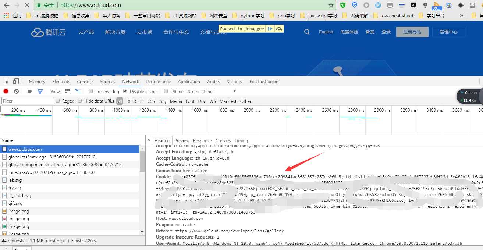Resume script execution in the debugger overlay
Image resolution: width=483 pixels, height=250 pixels.
click(x=270, y=29)
